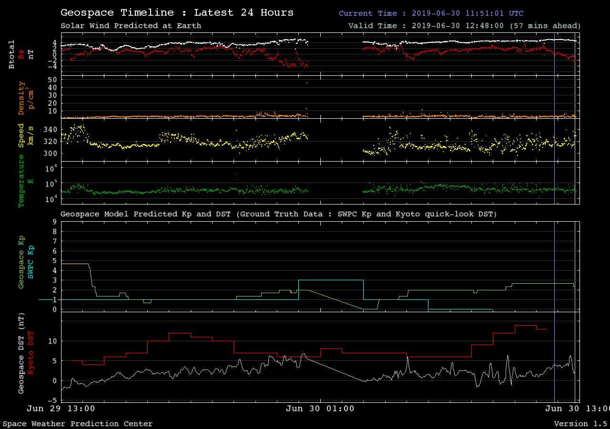Click the density axis tick value 50

(52, 80)
